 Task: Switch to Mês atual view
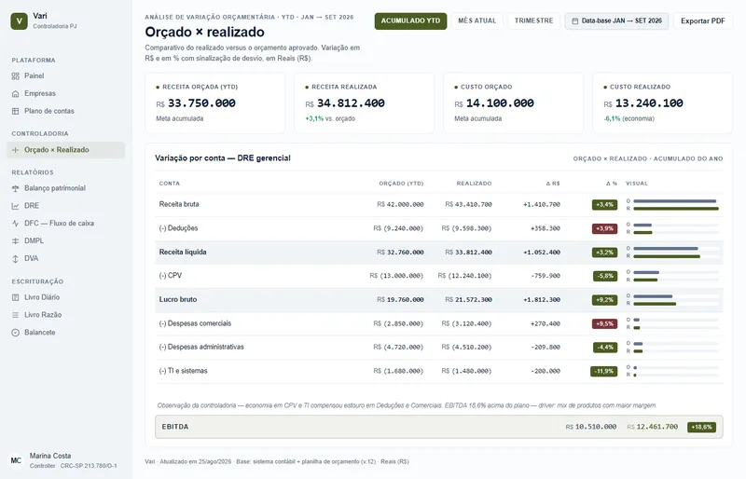(477, 21)
